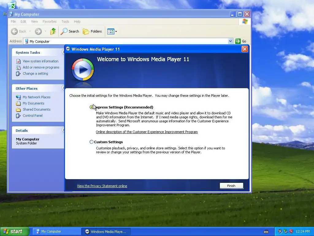The image size is (314, 236).
Task: Click the Recycle Bin desktop icon
Action: 12,5
